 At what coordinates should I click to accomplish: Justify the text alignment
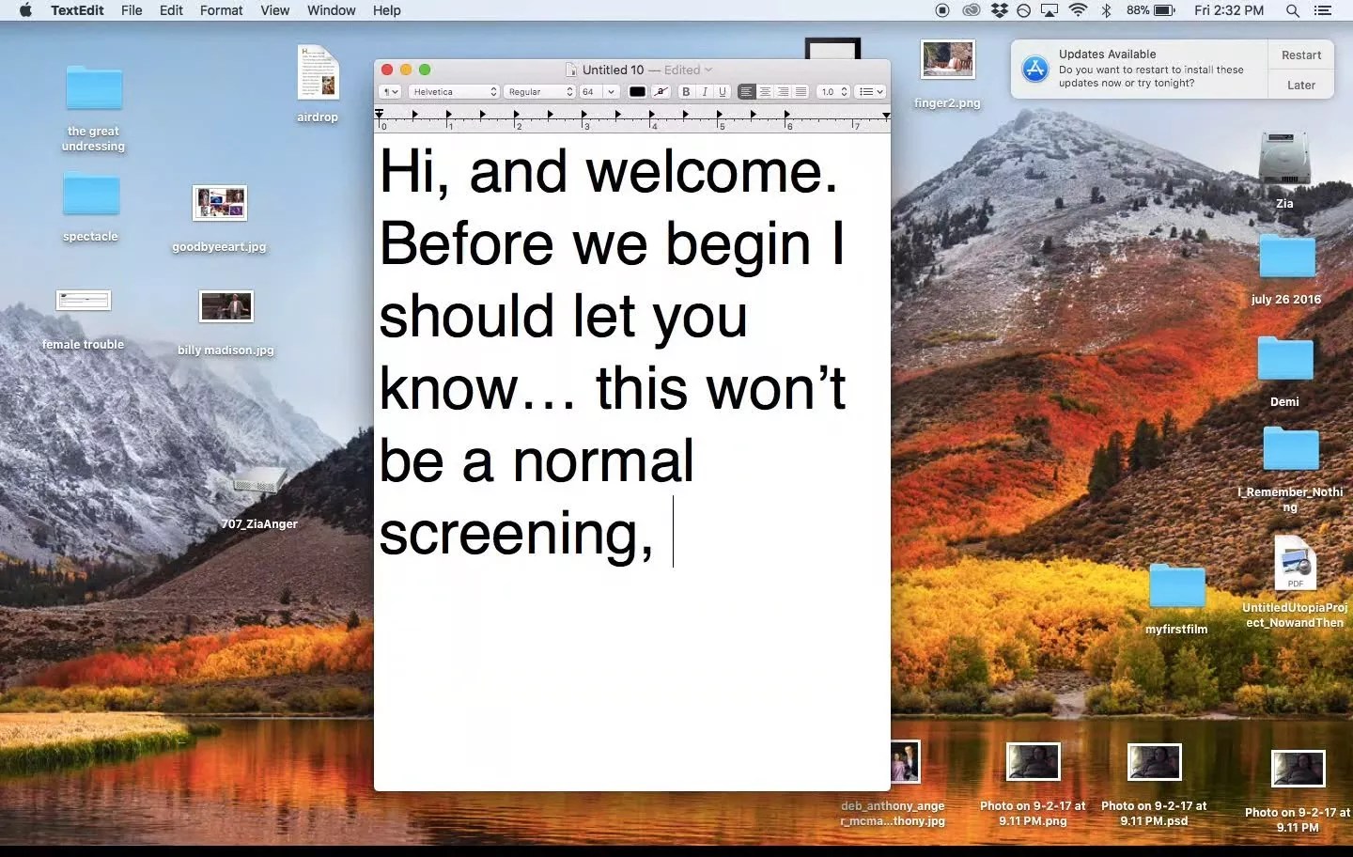coord(801,92)
